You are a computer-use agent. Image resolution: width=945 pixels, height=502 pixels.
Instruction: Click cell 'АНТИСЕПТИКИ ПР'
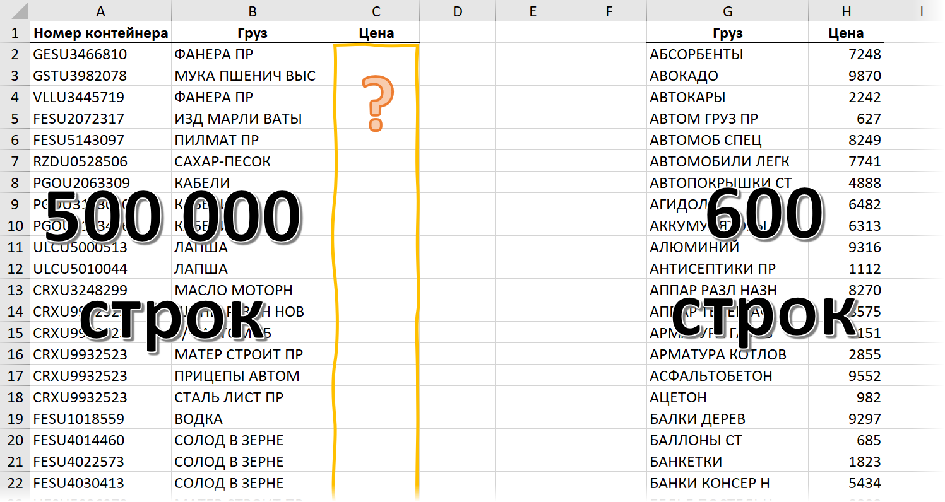coord(727,269)
